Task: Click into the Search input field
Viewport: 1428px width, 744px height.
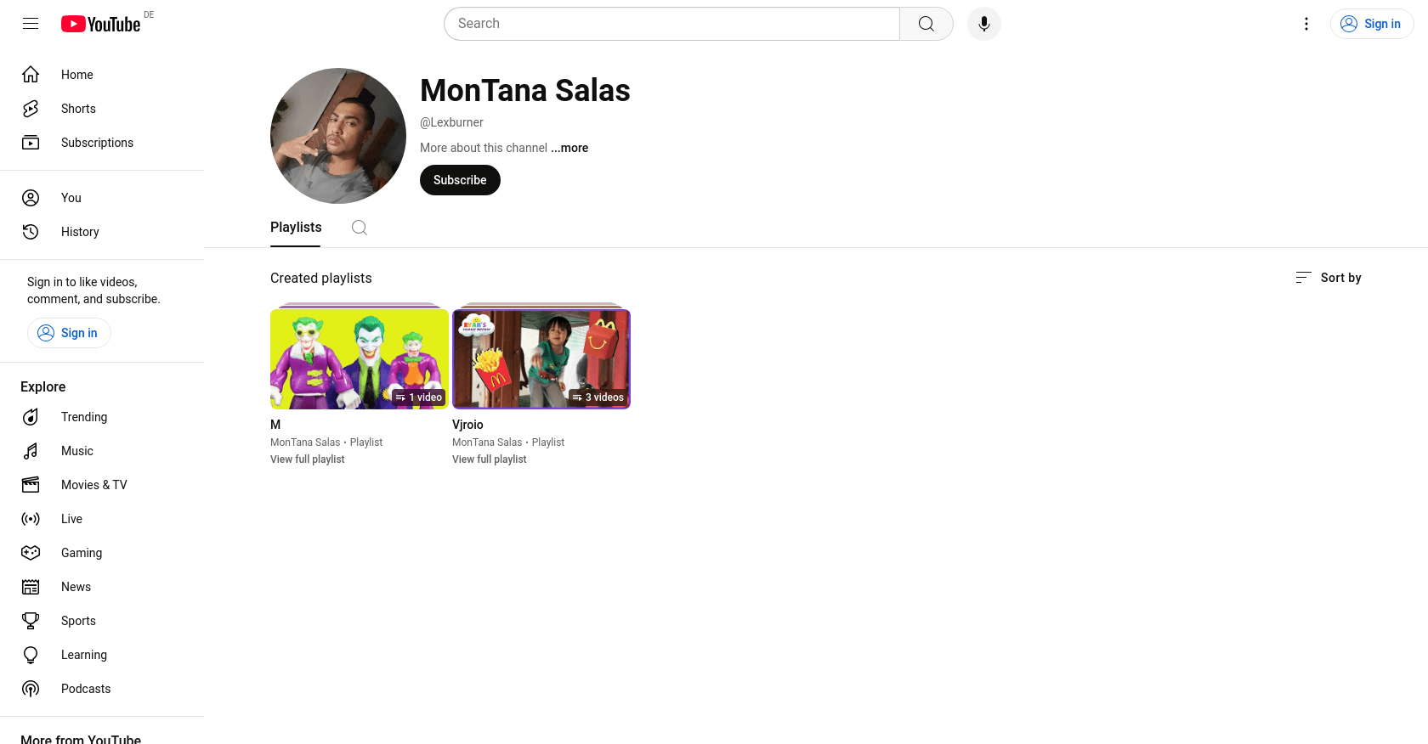Action: (671, 24)
